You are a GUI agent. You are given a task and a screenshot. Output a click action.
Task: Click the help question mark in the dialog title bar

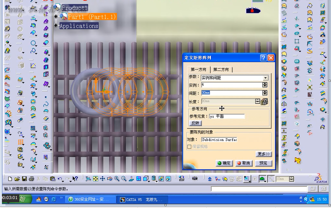pos(263,58)
